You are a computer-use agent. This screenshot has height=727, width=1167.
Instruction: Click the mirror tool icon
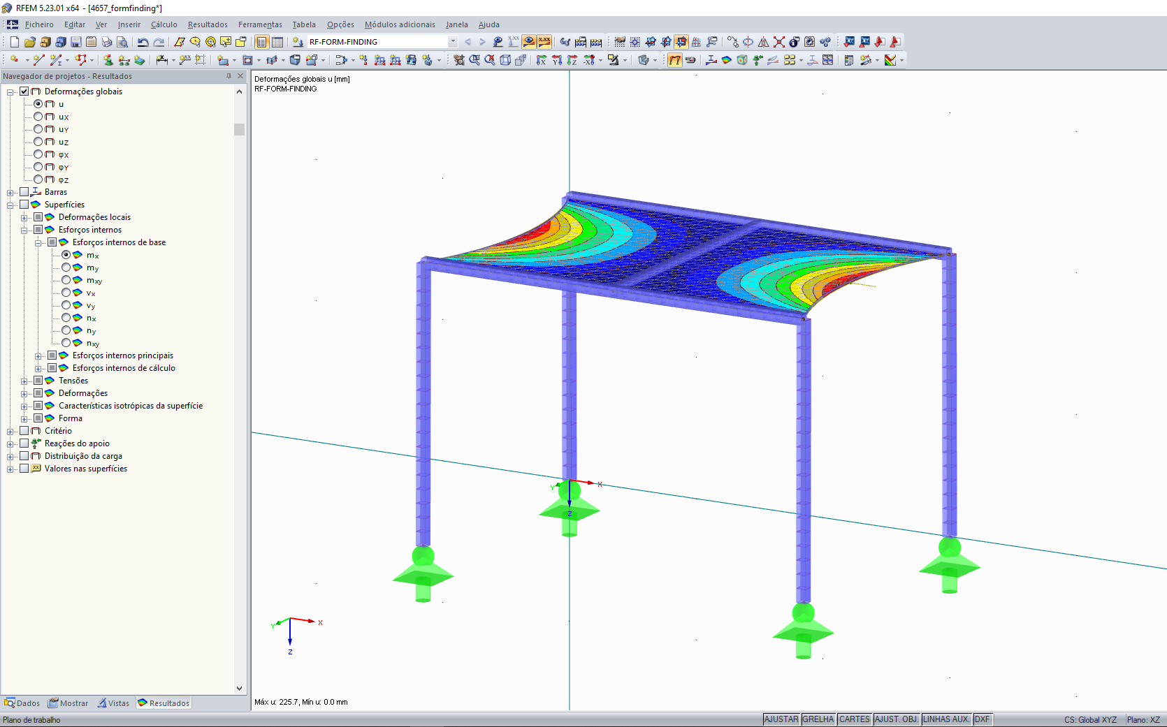(764, 42)
